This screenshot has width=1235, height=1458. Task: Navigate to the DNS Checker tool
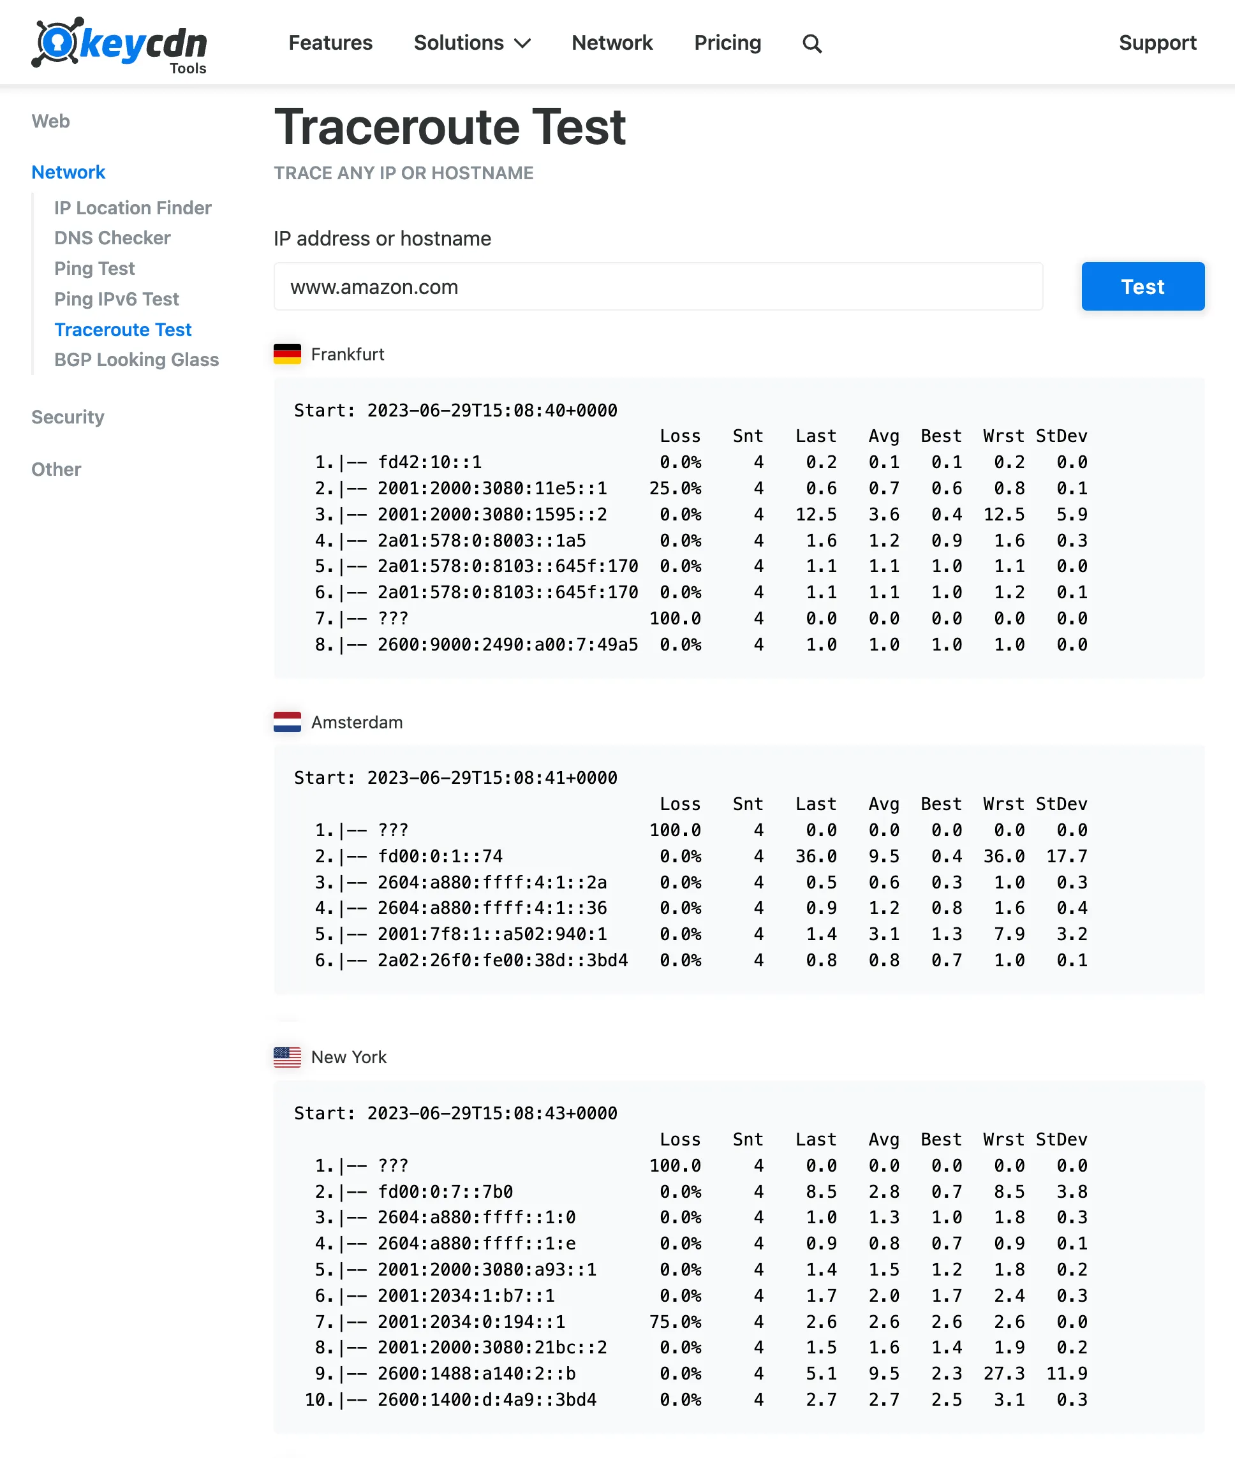tap(112, 238)
